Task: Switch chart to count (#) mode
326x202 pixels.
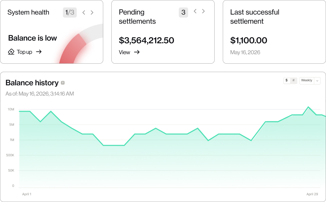Action: pos(293,81)
